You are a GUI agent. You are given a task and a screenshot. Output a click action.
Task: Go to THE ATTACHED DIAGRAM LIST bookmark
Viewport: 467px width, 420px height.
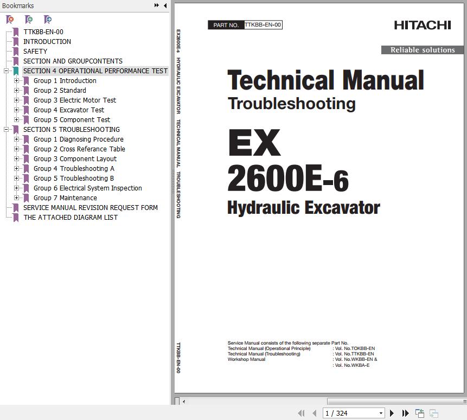(71, 218)
